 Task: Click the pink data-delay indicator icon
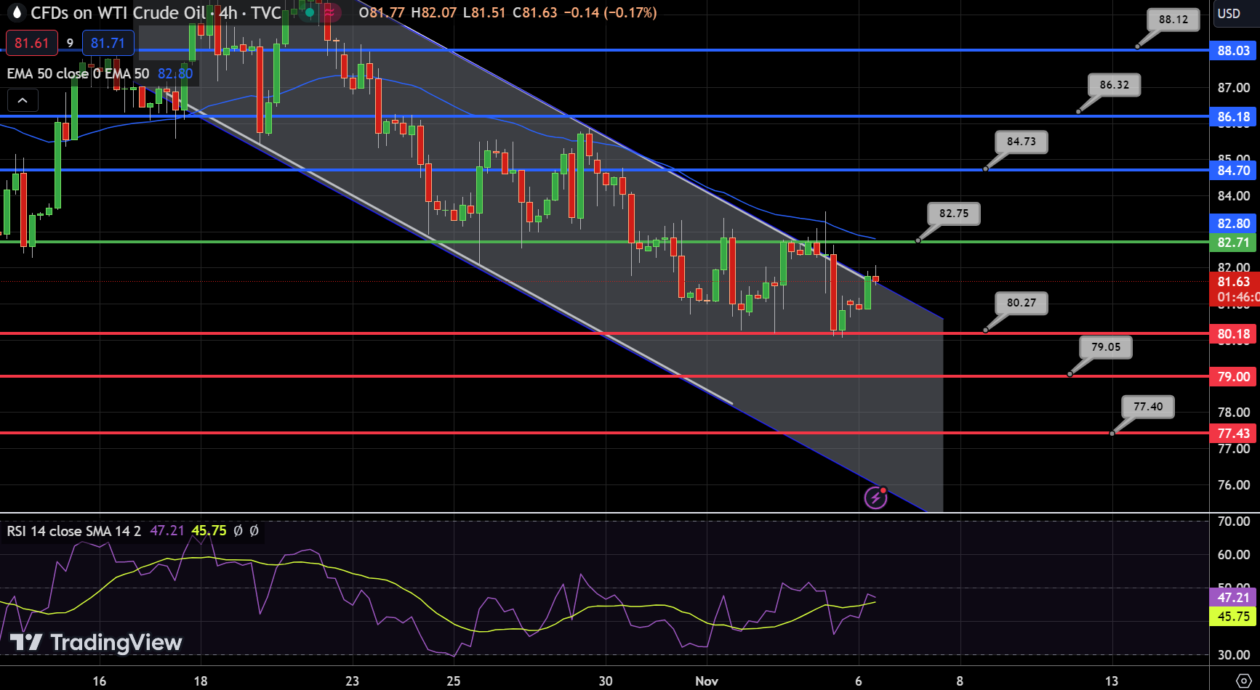[x=329, y=12]
